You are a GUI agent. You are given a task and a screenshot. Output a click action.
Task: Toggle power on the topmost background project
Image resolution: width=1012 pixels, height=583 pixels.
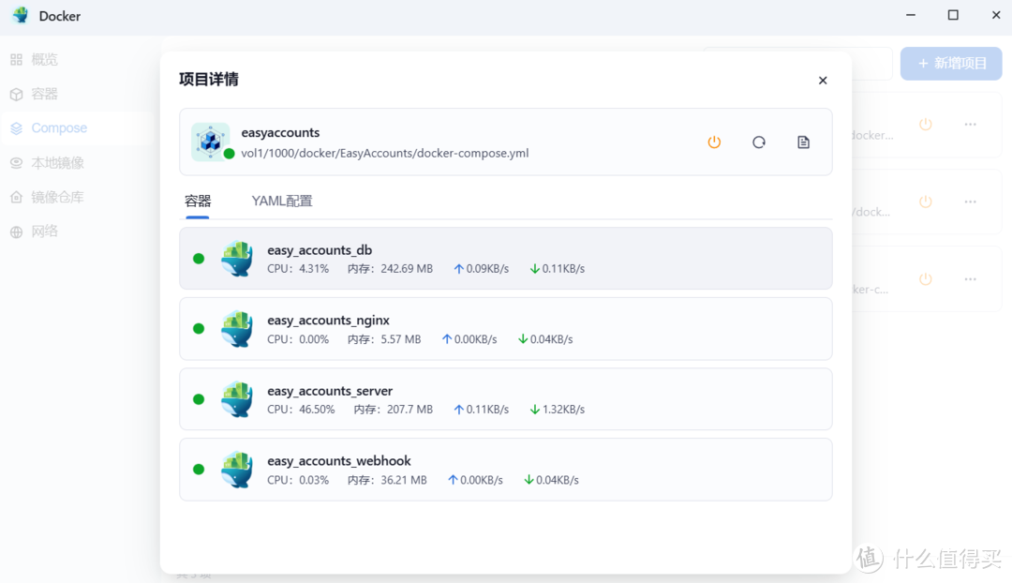[x=926, y=123]
